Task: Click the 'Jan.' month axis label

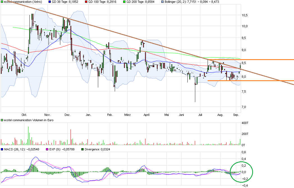Action: click(88, 115)
